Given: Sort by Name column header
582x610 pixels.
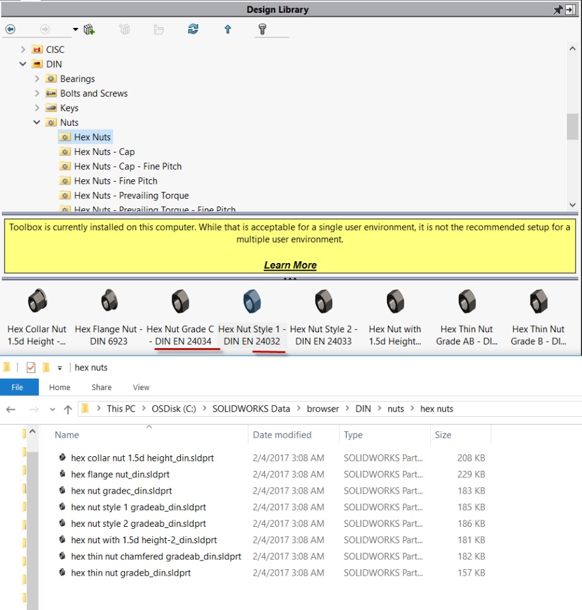Looking at the screenshot, I should click(67, 435).
